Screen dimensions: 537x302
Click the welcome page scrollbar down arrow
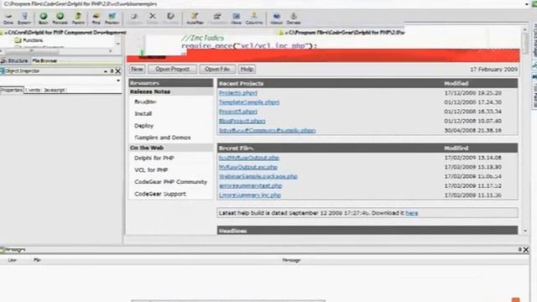click(x=525, y=232)
